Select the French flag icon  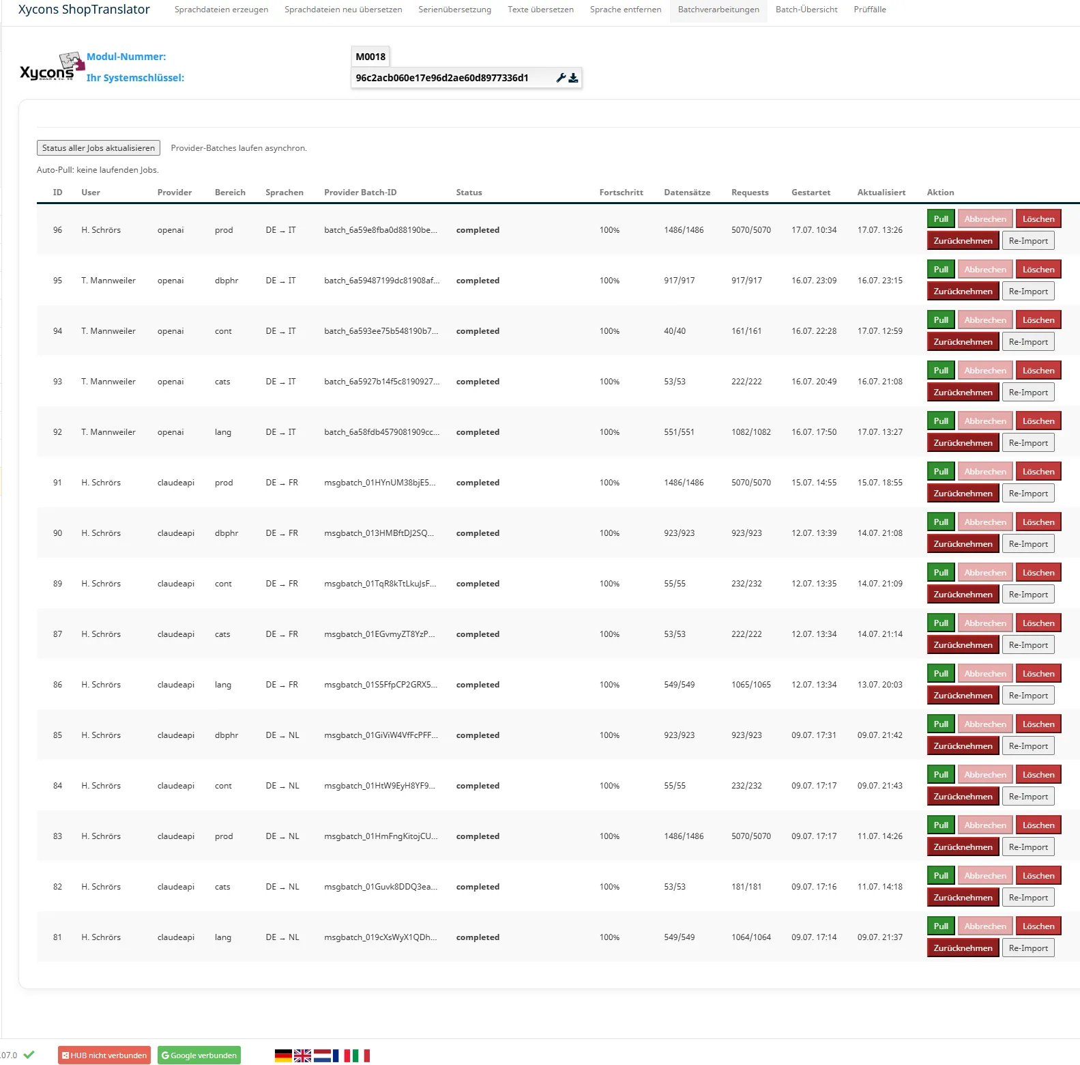341,1055
